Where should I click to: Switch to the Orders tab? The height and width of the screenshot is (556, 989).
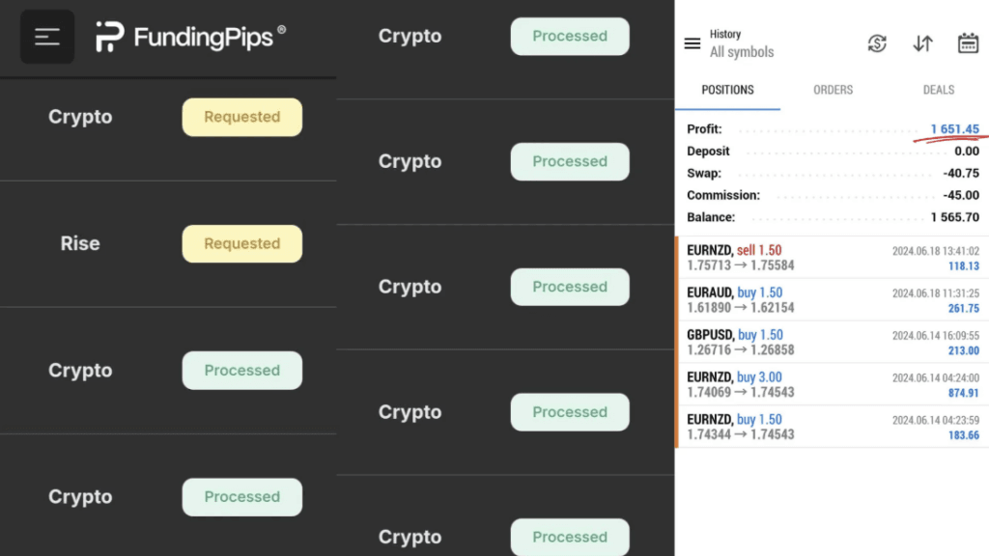pyautogui.click(x=833, y=90)
